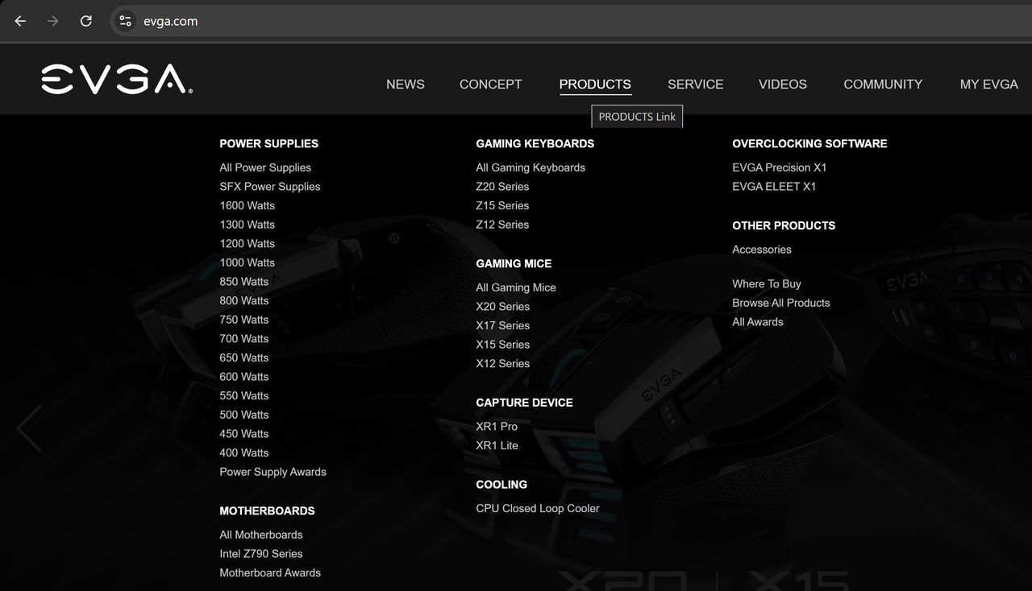
Task: Browse X20 Series mice
Action: (503, 307)
